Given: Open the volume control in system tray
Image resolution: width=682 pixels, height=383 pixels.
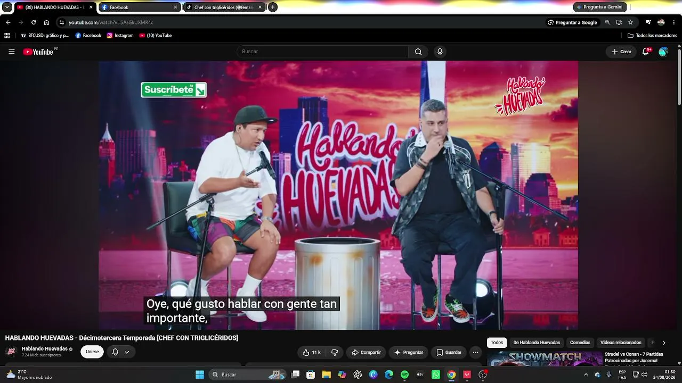Looking at the screenshot, I should [x=644, y=374].
